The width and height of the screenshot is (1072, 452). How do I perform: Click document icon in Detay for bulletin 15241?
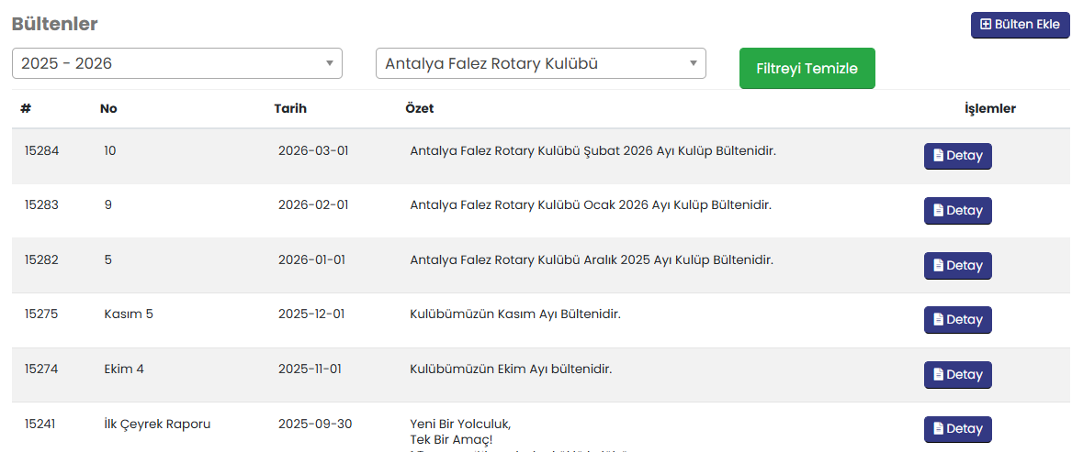coord(938,429)
